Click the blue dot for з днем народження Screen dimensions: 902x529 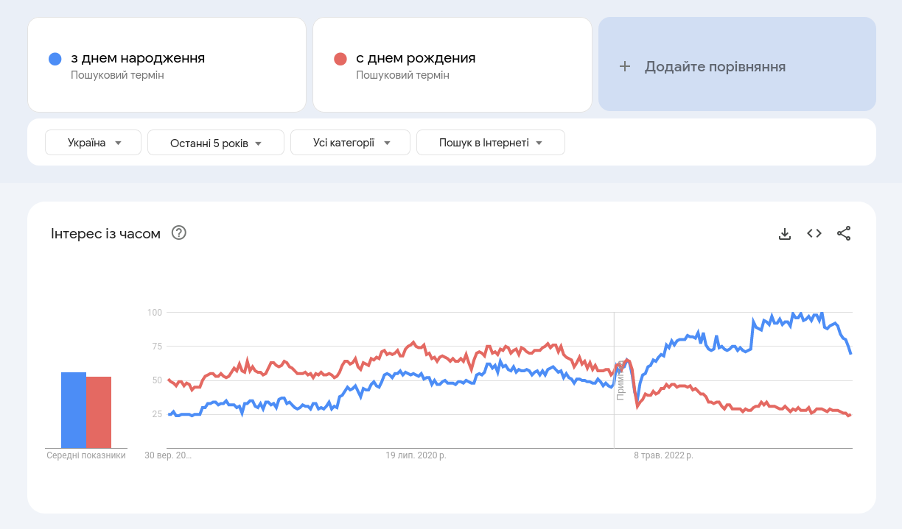point(55,59)
